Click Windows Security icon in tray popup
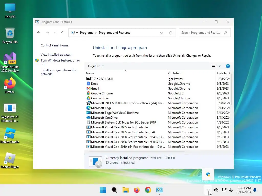Viewport: 262px width, 196px height. (208, 174)
